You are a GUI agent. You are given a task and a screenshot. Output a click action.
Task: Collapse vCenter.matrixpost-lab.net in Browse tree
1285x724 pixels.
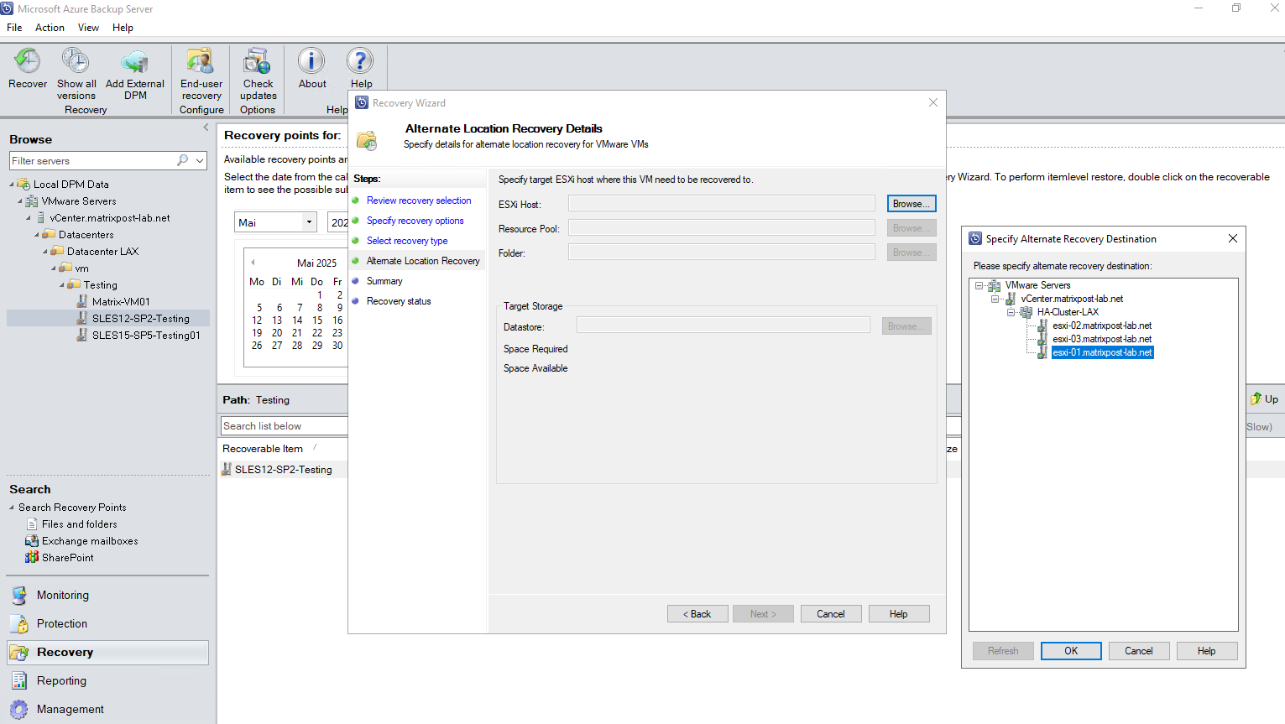[x=29, y=218]
